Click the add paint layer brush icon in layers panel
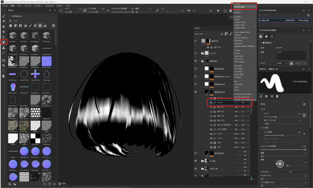 (231, 34)
